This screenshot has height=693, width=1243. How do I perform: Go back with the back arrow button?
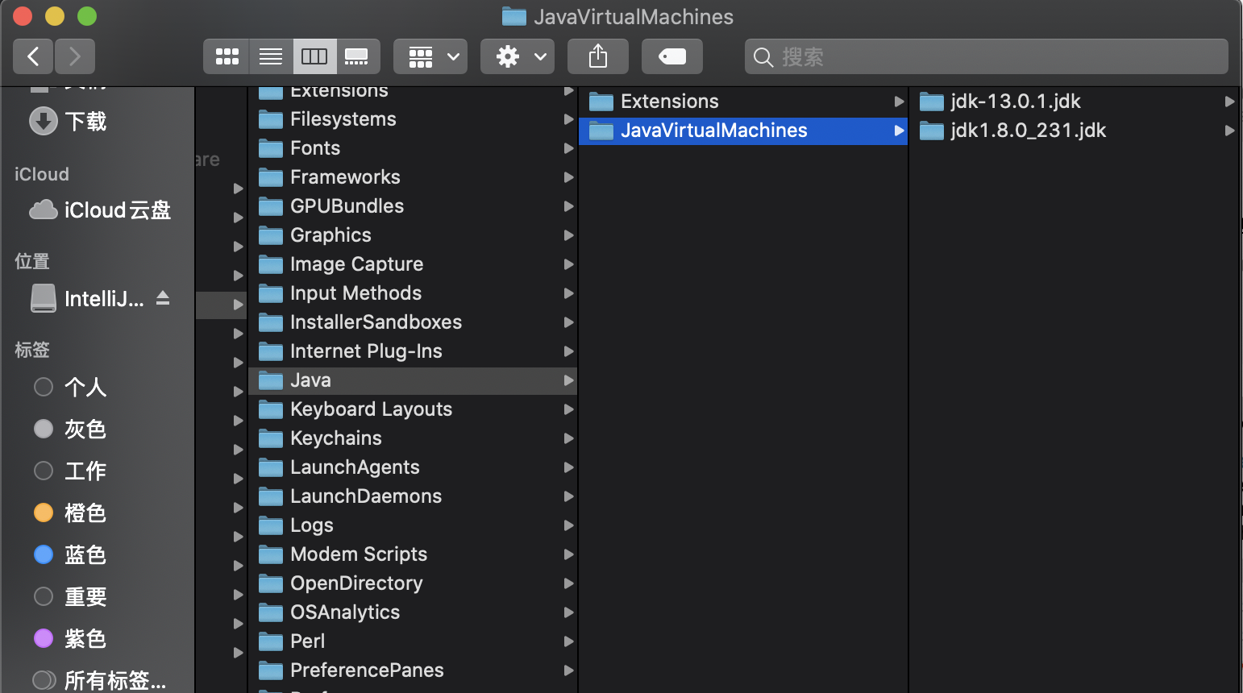point(34,56)
